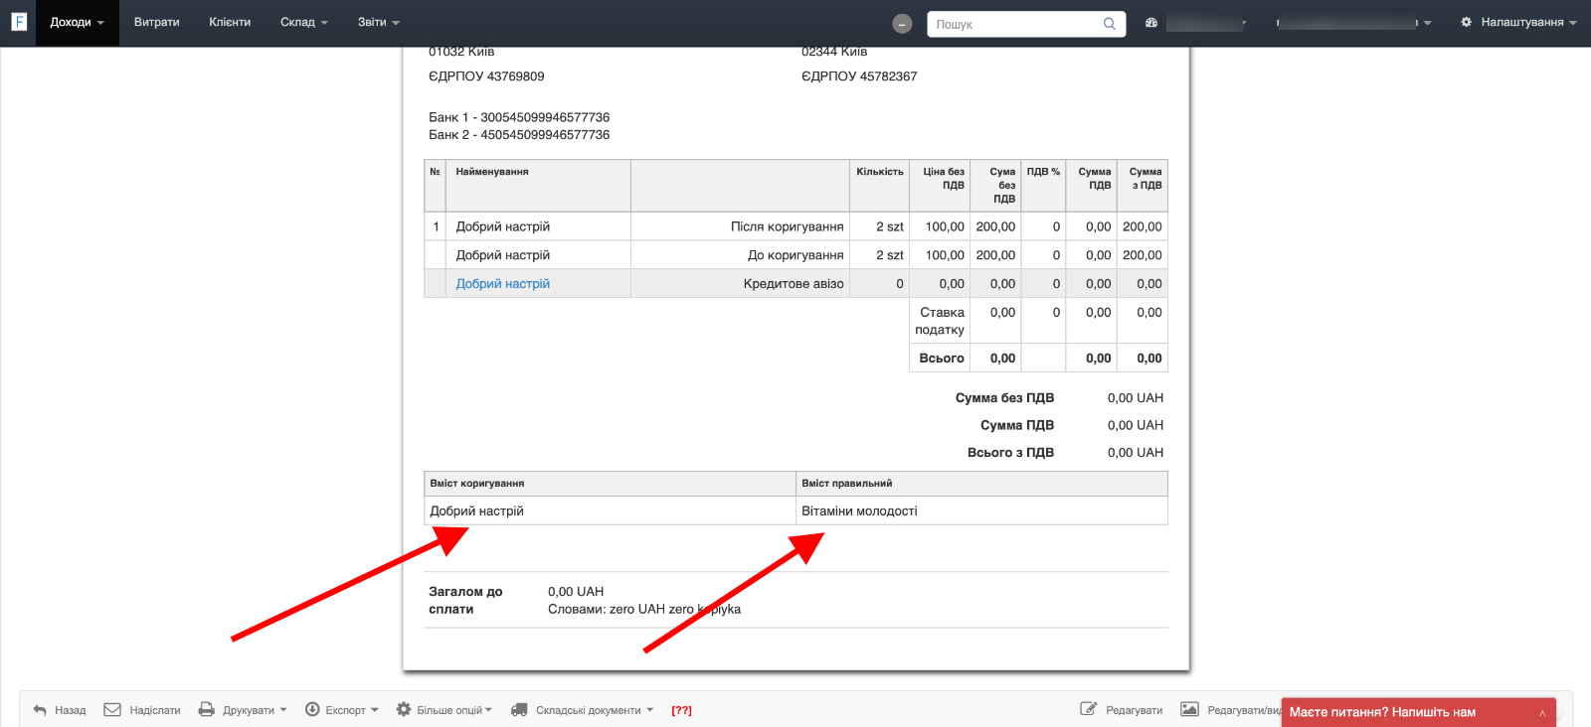This screenshot has height=727, width=1591.
Task: Expand the Експорт options dropdown
Action: tap(342, 710)
